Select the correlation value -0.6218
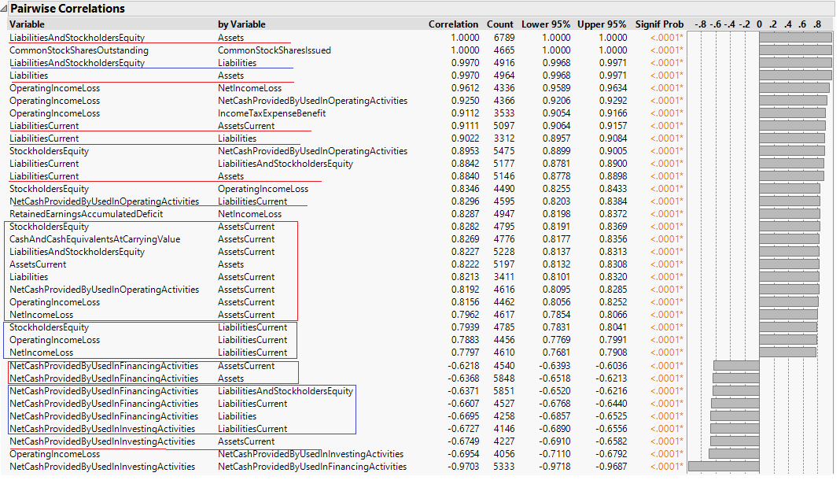 pos(463,366)
